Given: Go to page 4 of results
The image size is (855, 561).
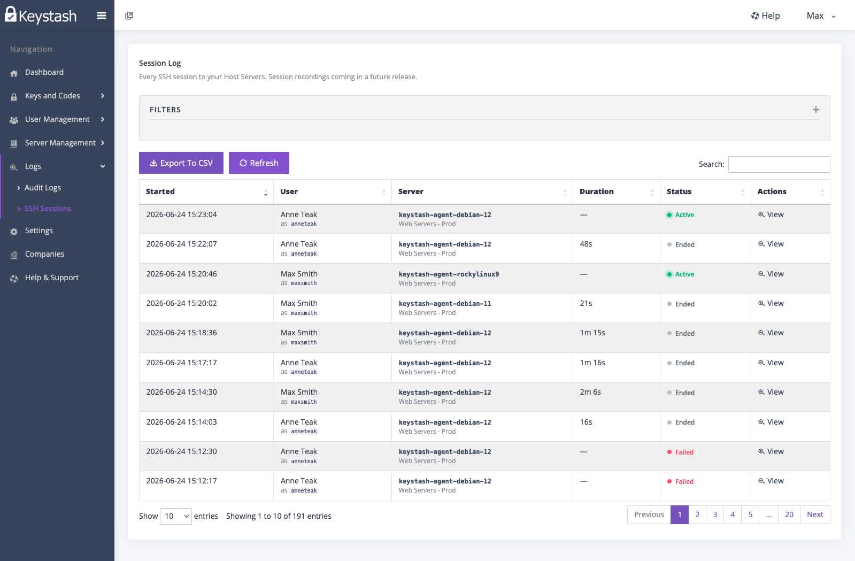Looking at the screenshot, I should (733, 514).
